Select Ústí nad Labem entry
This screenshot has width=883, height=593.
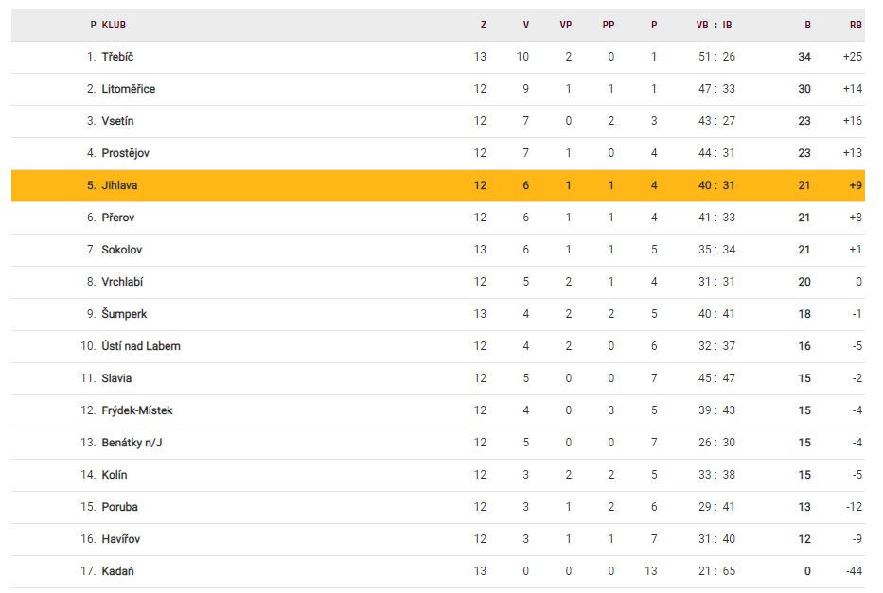point(141,346)
